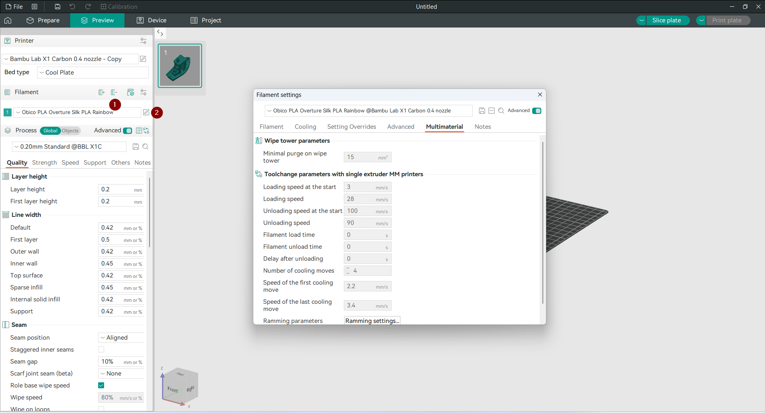Close the Filament settings dialog
The height and width of the screenshot is (413, 765).
pos(540,94)
